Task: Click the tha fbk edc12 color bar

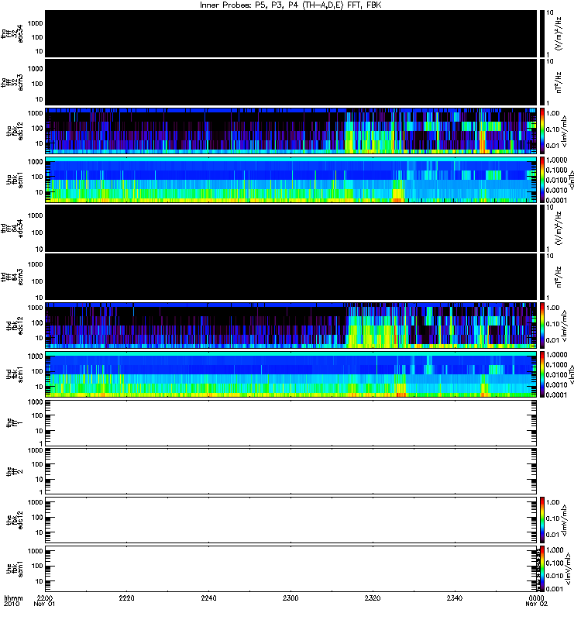Action: pyautogui.click(x=542, y=131)
